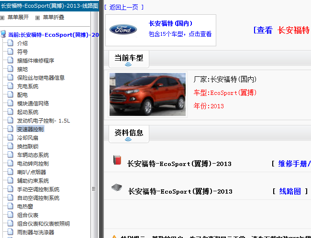Click the Ford logo image
Screen dimensions: 311x238
(123, 30)
